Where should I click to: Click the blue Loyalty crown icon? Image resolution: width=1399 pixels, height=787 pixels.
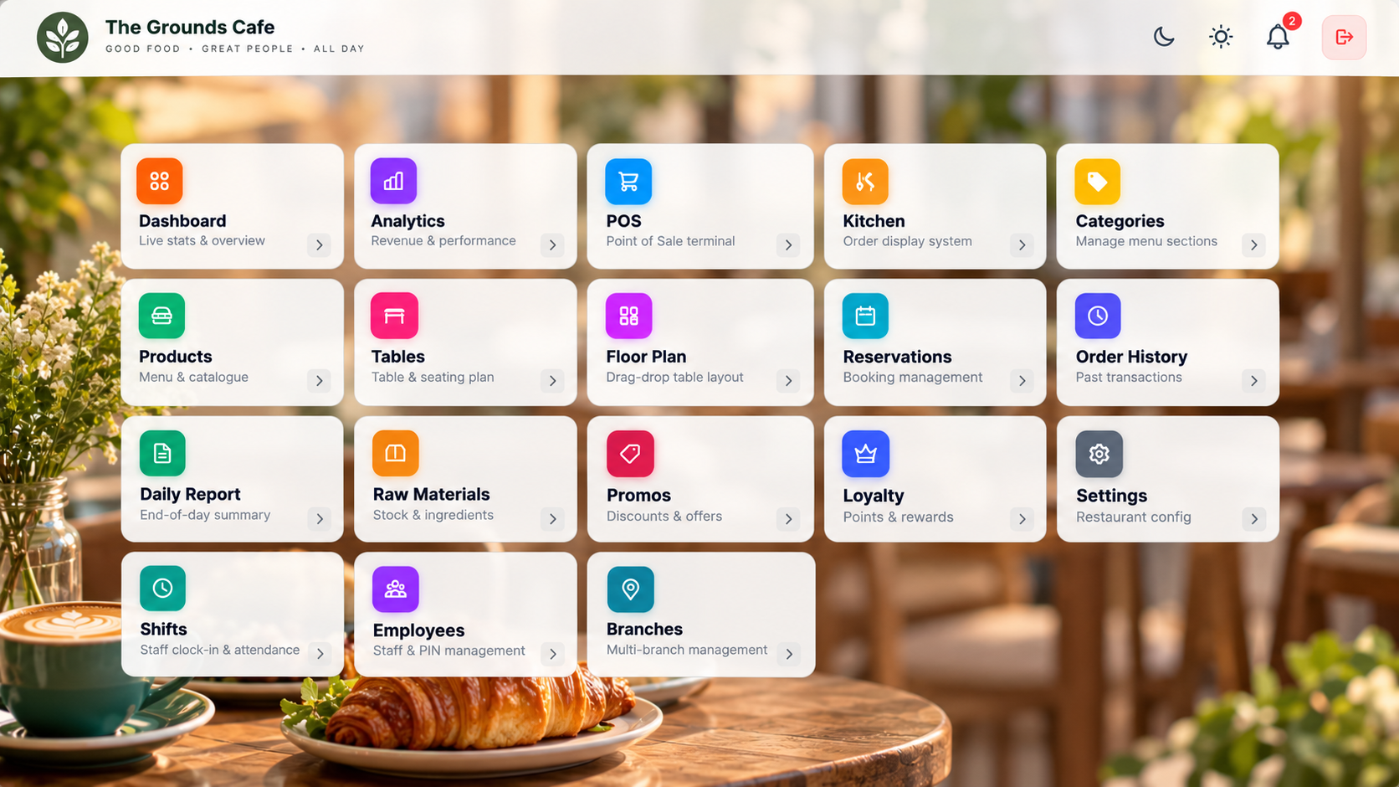[x=865, y=454]
